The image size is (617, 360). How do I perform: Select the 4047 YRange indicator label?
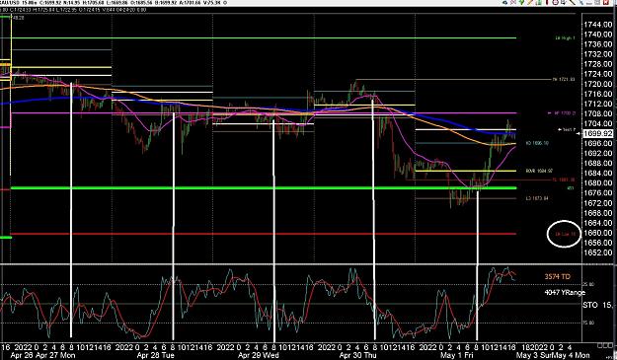tap(565, 292)
